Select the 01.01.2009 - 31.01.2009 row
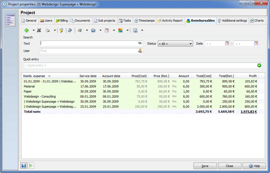Viewport: 270px width, 173px height. pos(140,81)
